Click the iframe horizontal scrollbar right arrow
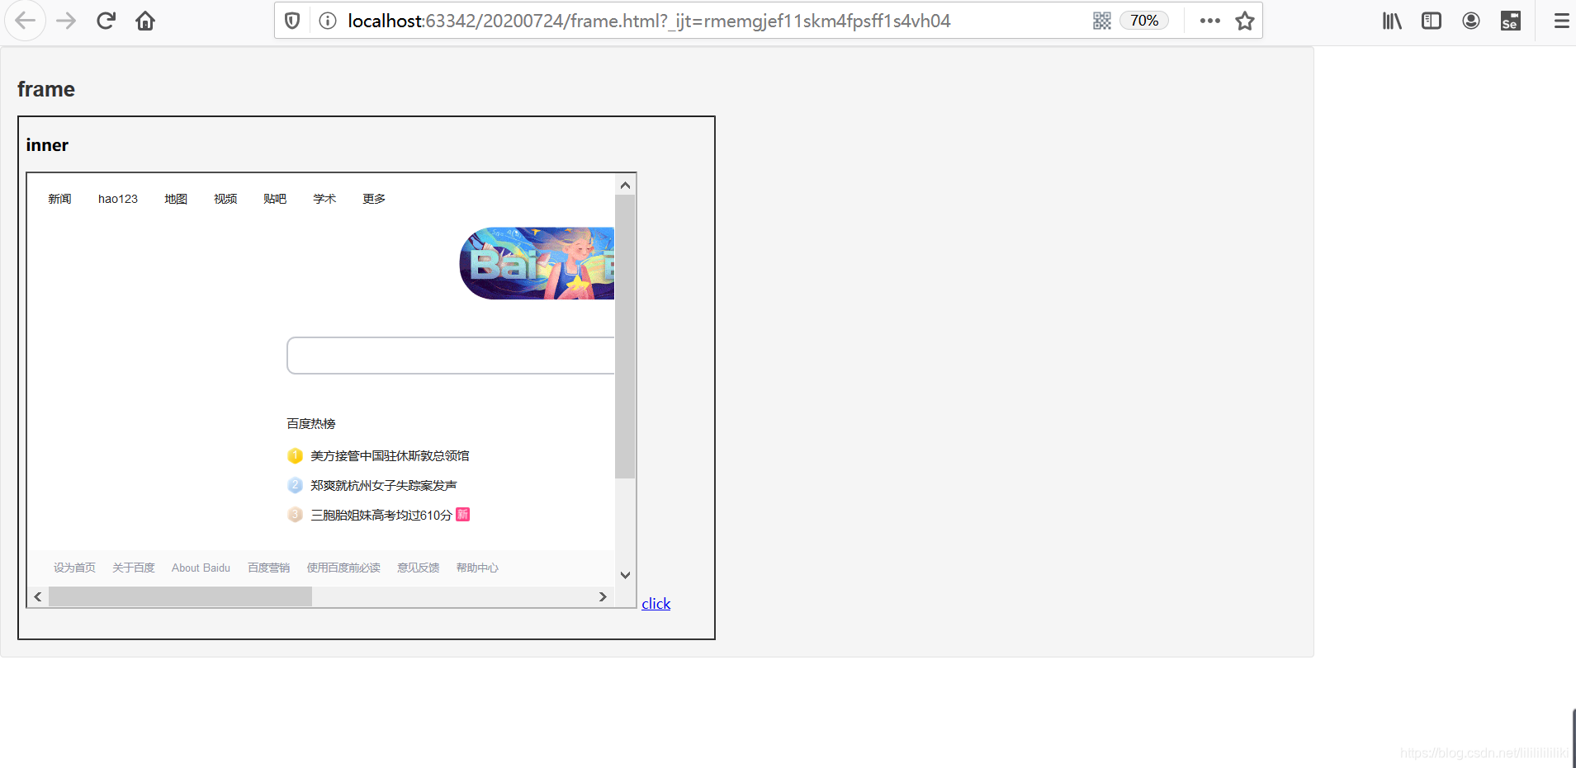The height and width of the screenshot is (768, 1576). point(603,596)
